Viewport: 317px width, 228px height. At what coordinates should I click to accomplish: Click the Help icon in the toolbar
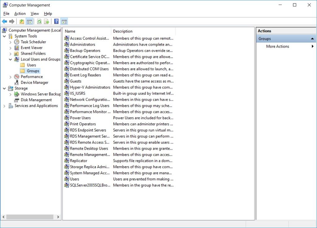click(x=56, y=21)
